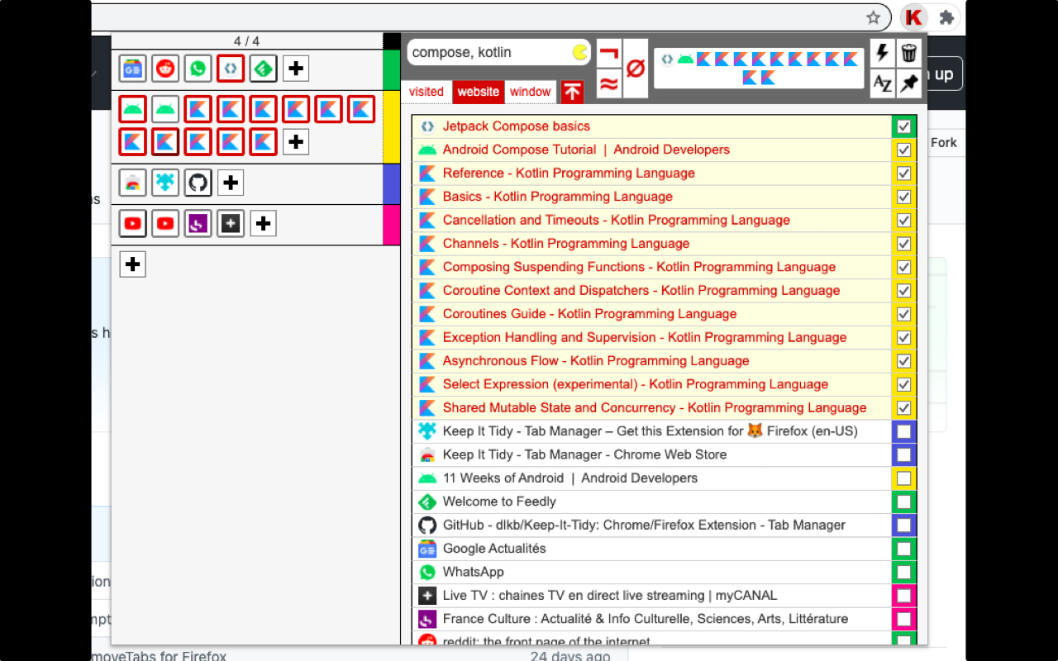Select the France Culture purple tab icon
The height and width of the screenshot is (661, 1058).
coord(198,223)
